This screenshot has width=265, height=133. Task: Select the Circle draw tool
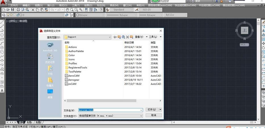tap(2, 48)
